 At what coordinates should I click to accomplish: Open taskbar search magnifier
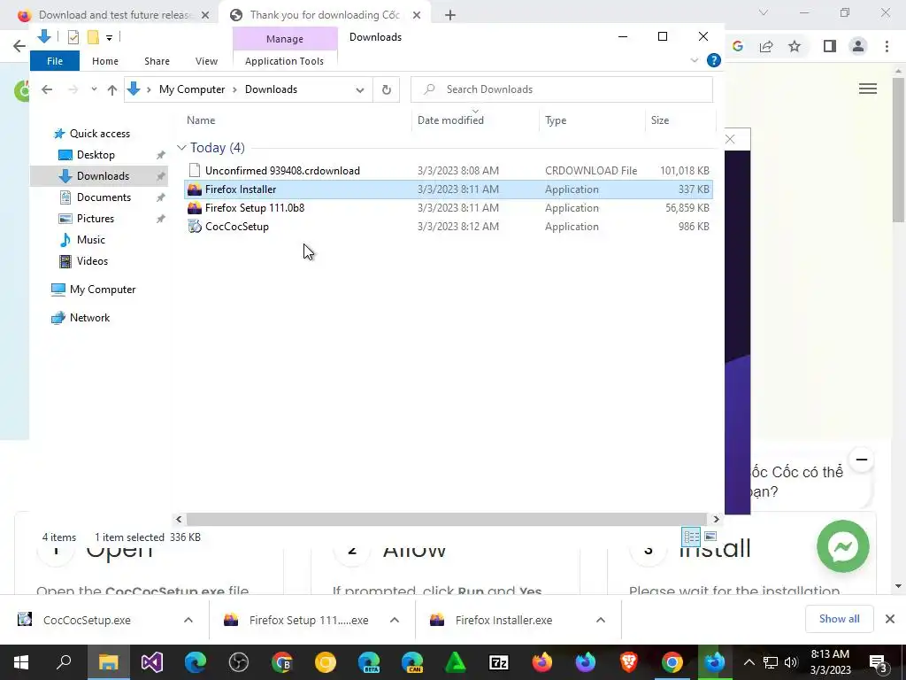64,662
